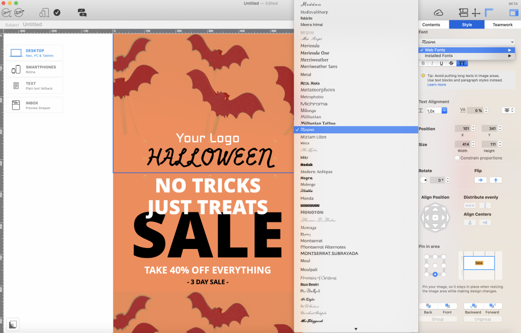The width and height of the screenshot is (521, 333).
Task: Open the text alignment popup selector
Action: (x=508, y=110)
